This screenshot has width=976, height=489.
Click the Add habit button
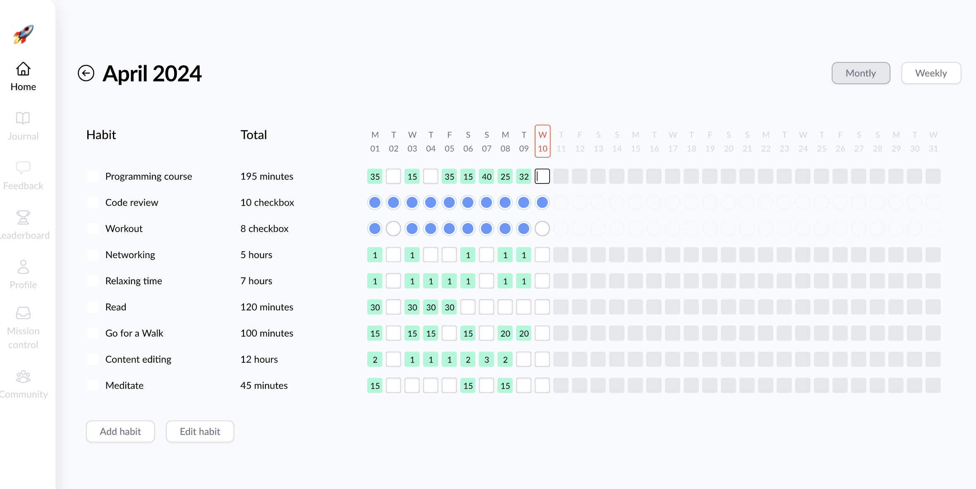pyautogui.click(x=120, y=431)
